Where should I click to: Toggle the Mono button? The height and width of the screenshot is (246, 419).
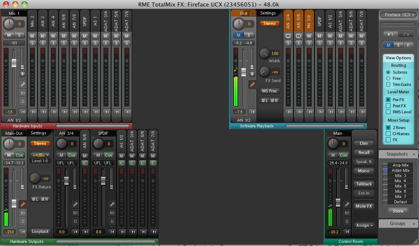coord(364,171)
